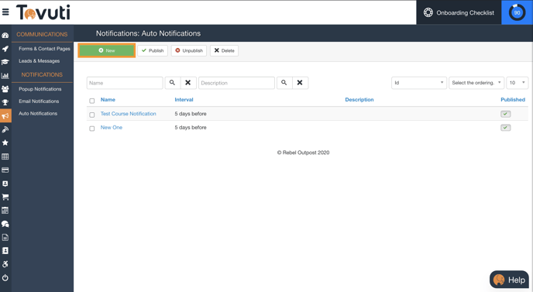Focus the Description filter input field
The image size is (533, 292).
coord(236,83)
